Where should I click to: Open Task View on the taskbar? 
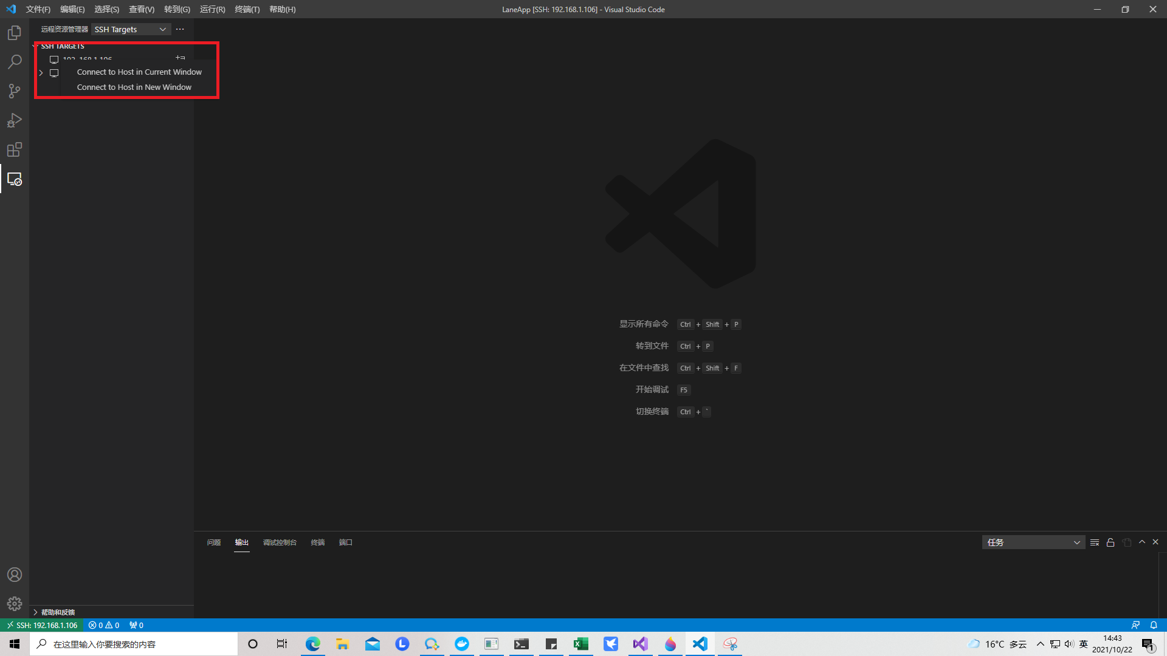[x=282, y=644]
